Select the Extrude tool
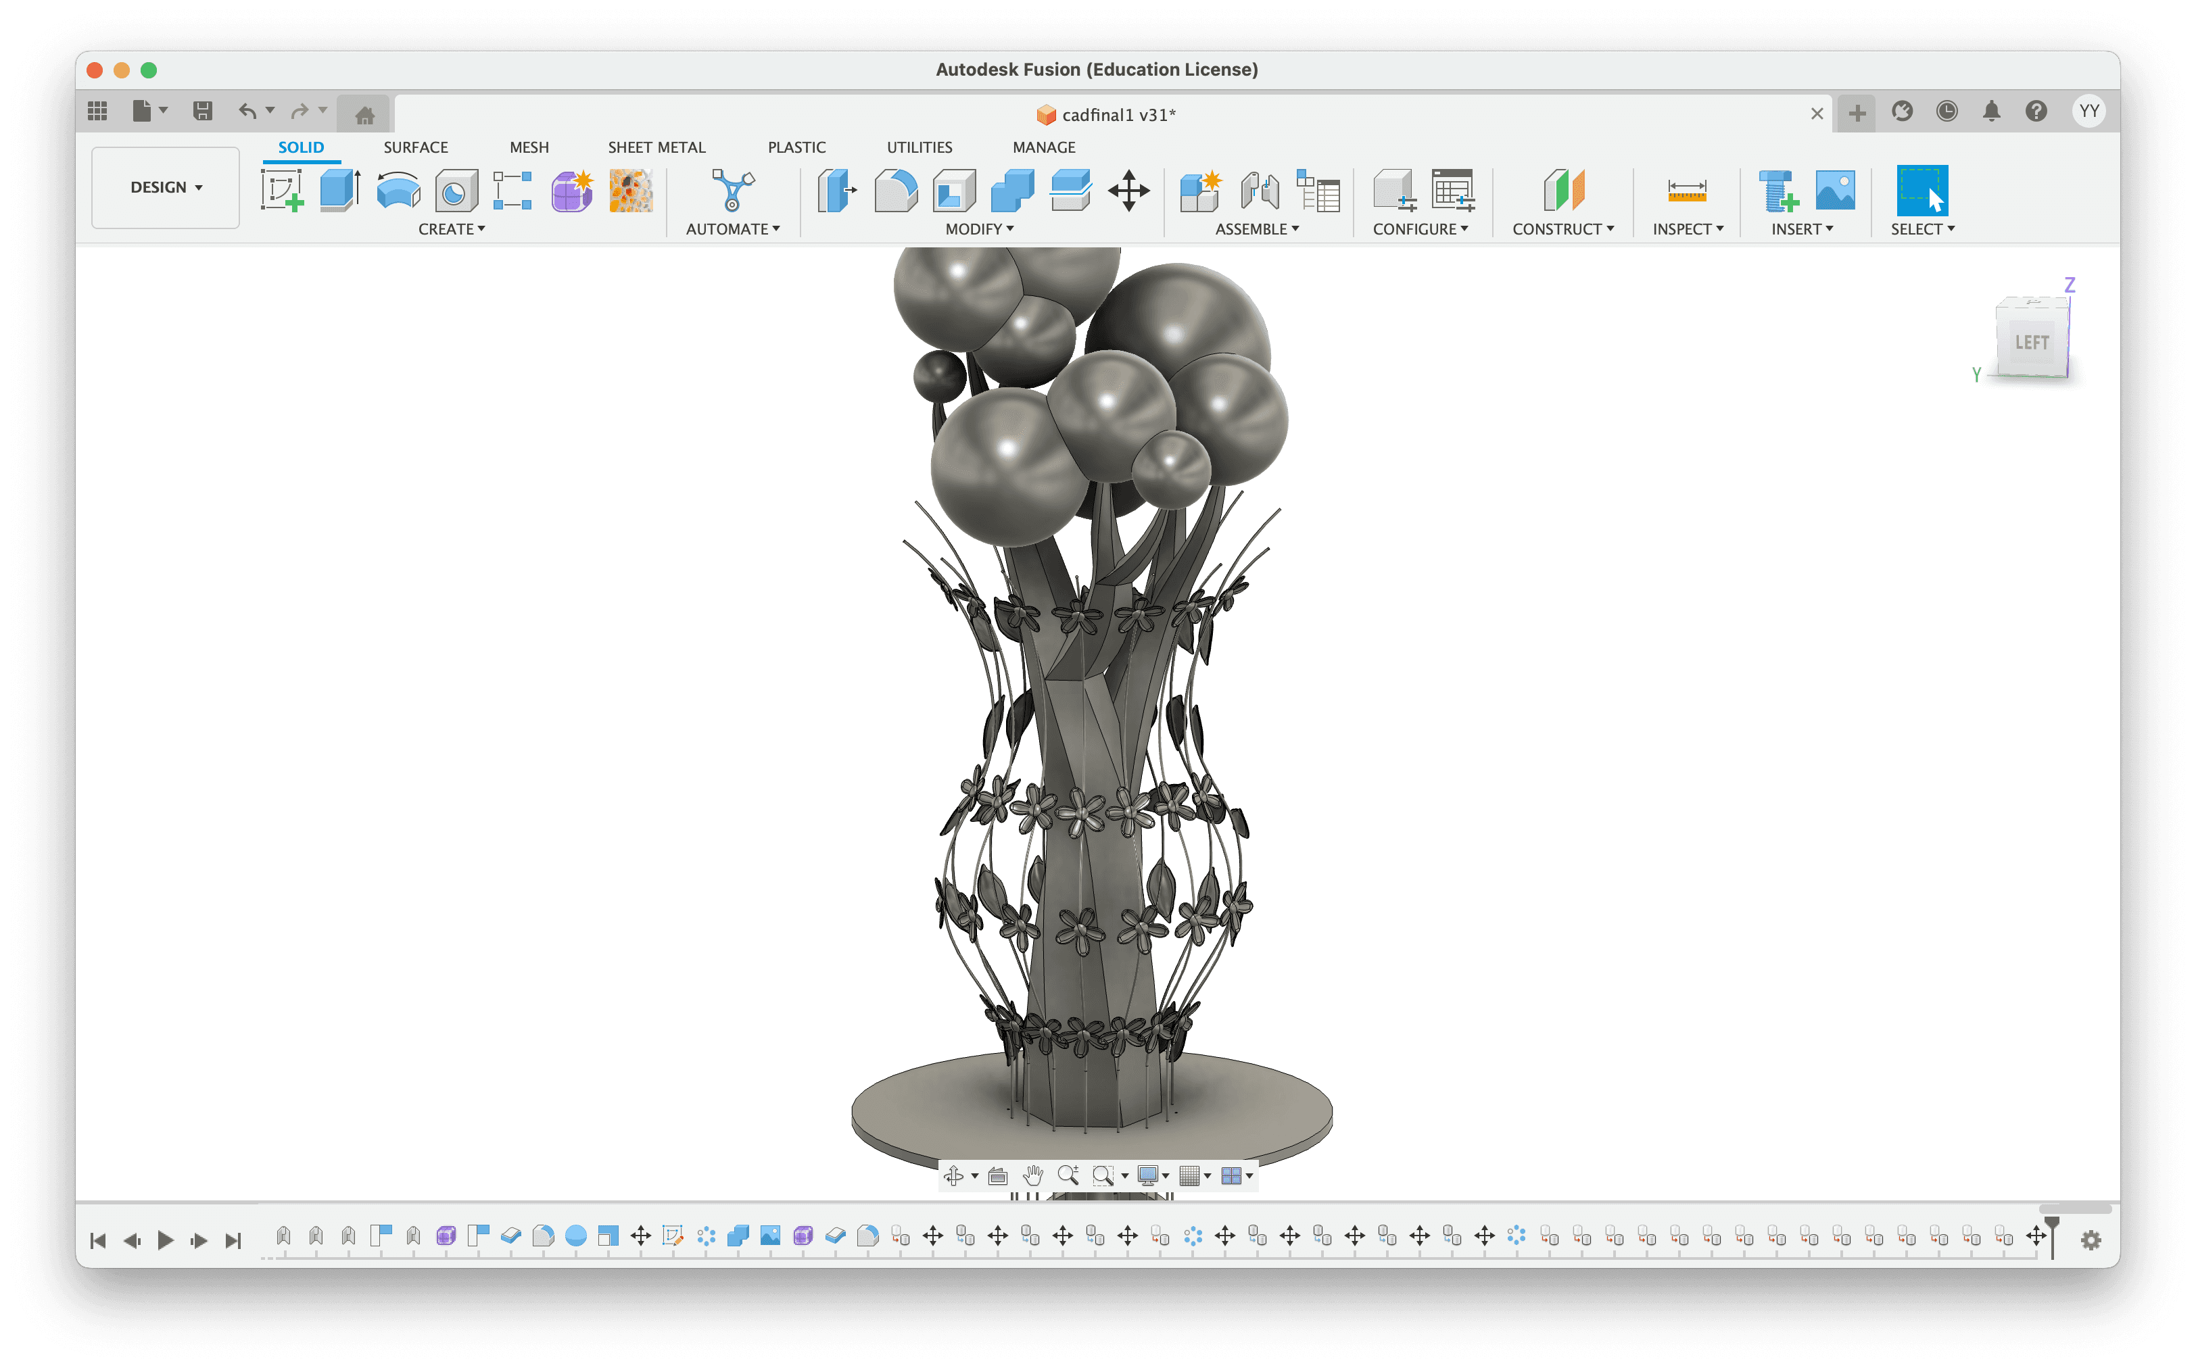The width and height of the screenshot is (2196, 1368). pyautogui.click(x=340, y=191)
